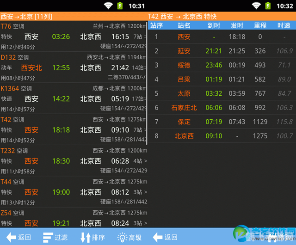Tap the 排序 sort arrows icon
The height and width of the screenshot is (245, 296).
coord(86,237)
